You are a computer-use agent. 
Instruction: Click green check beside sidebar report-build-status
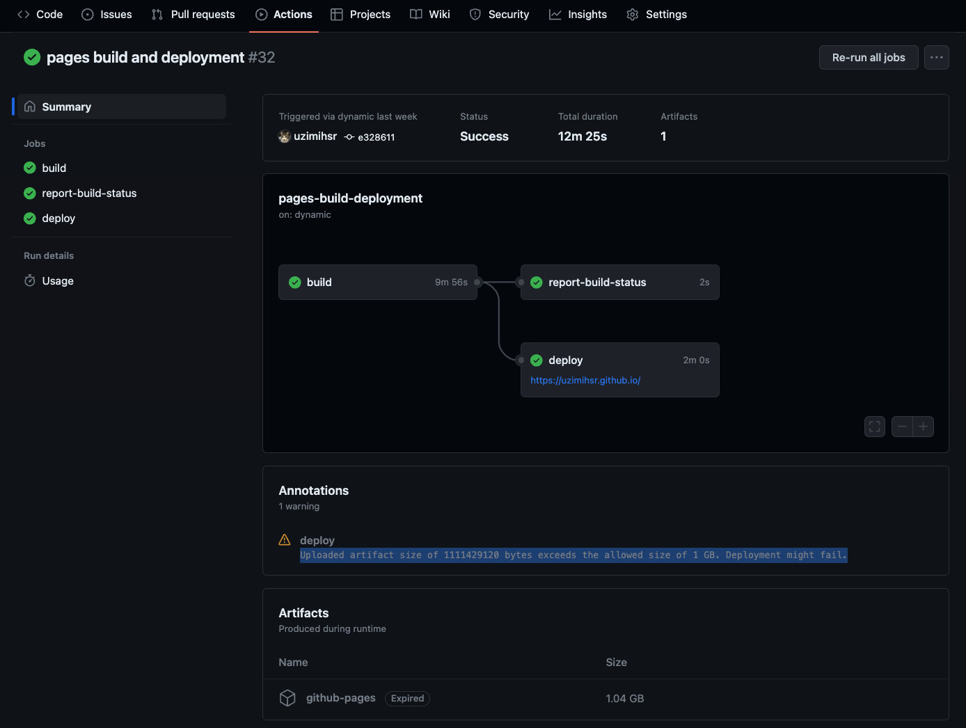coord(30,193)
